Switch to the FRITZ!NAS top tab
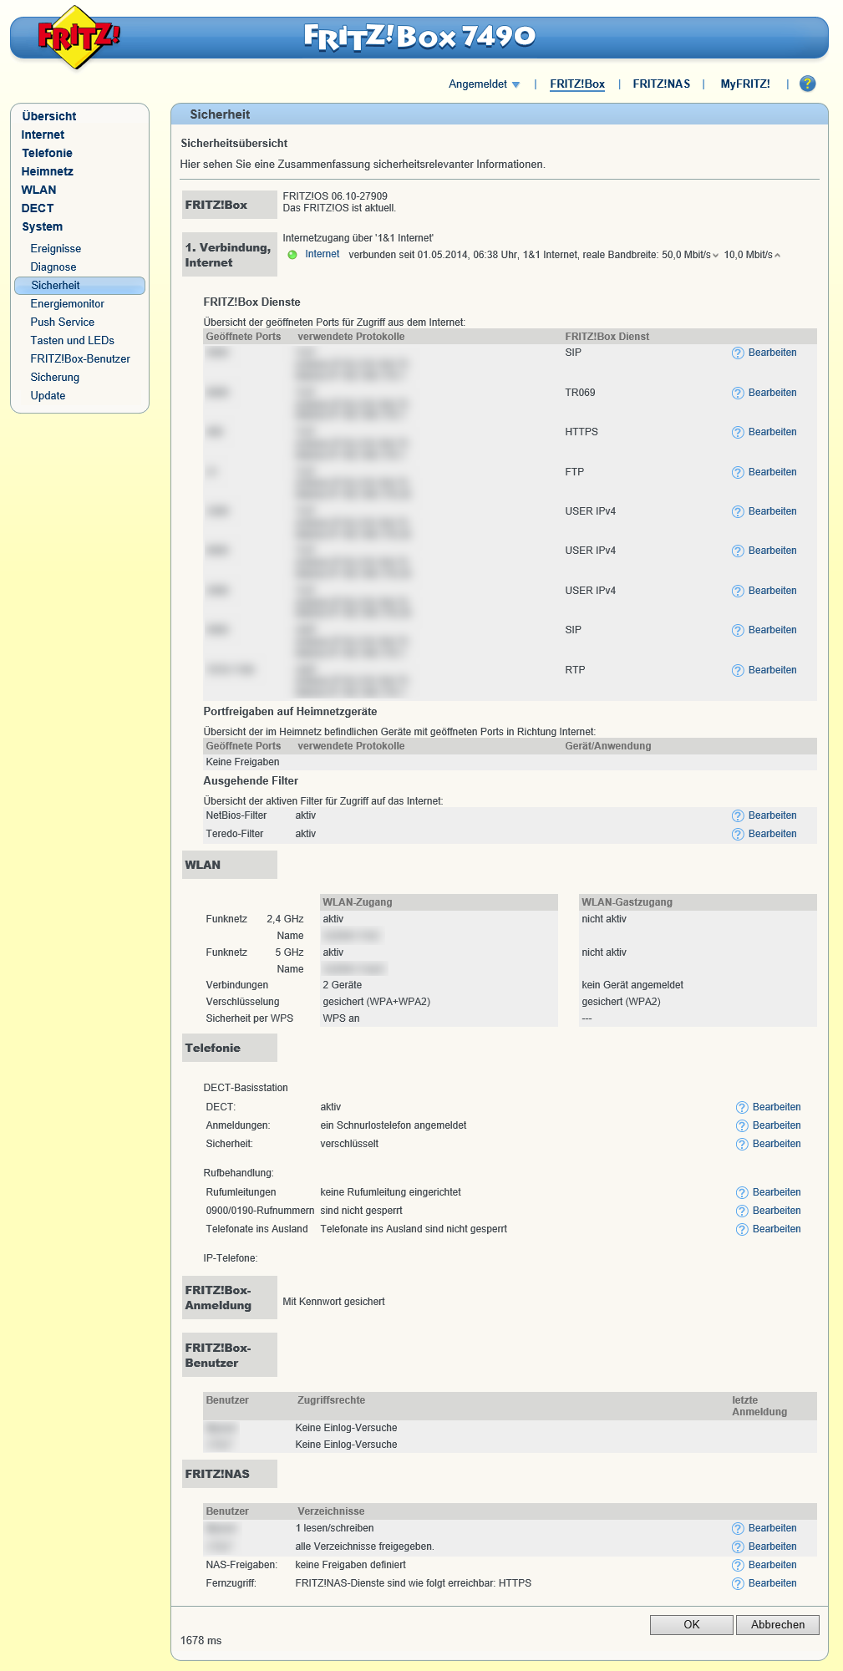843x1671 pixels. [662, 84]
